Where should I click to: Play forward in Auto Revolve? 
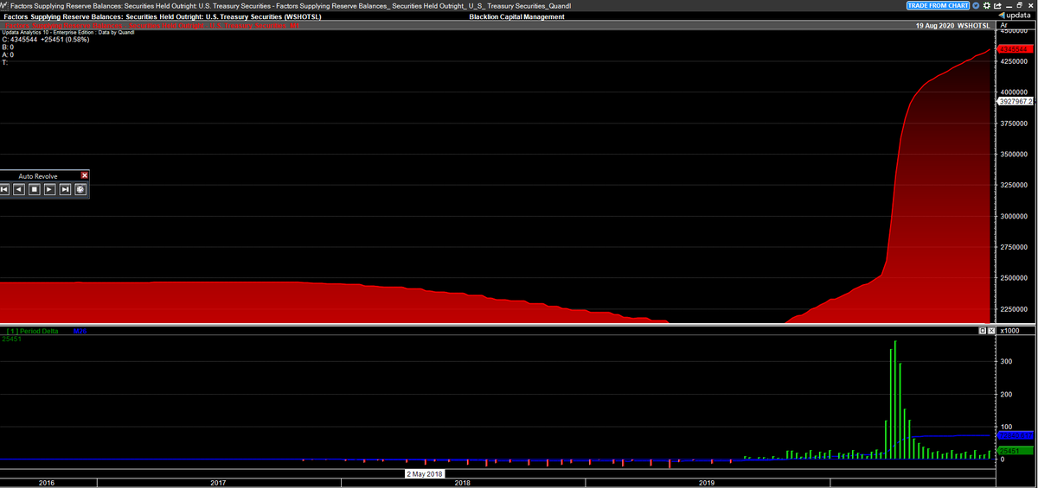[50, 188]
